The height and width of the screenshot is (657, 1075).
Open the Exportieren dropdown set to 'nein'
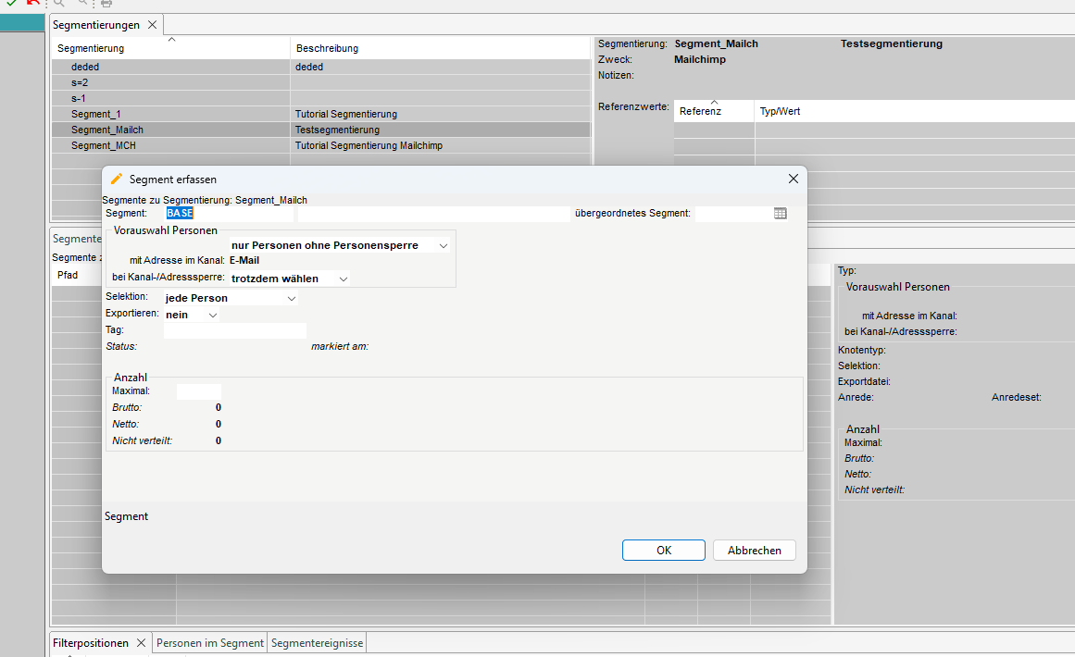(213, 316)
